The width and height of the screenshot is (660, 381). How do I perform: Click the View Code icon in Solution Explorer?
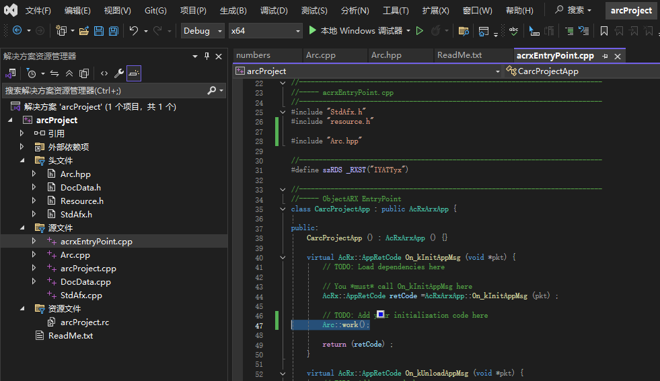pyautogui.click(x=104, y=73)
